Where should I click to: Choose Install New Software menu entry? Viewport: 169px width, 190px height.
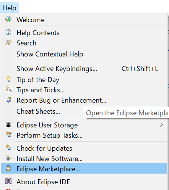84,159
